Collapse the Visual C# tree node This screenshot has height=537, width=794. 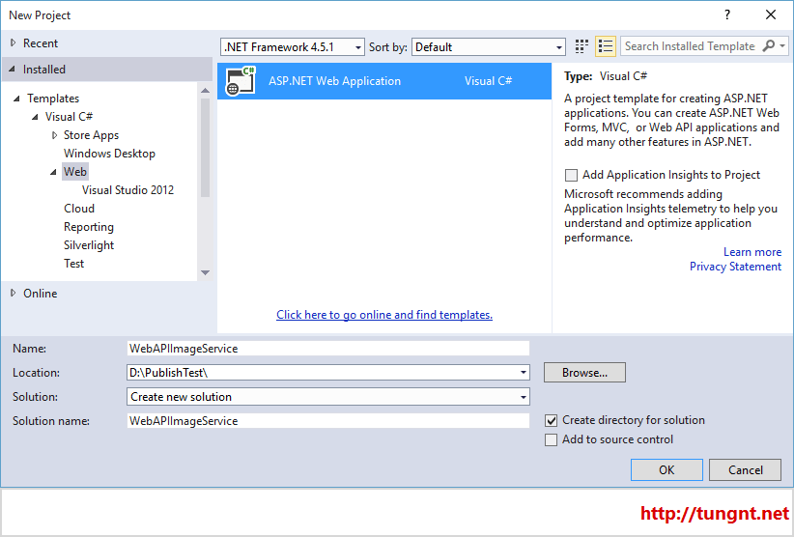(x=35, y=117)
